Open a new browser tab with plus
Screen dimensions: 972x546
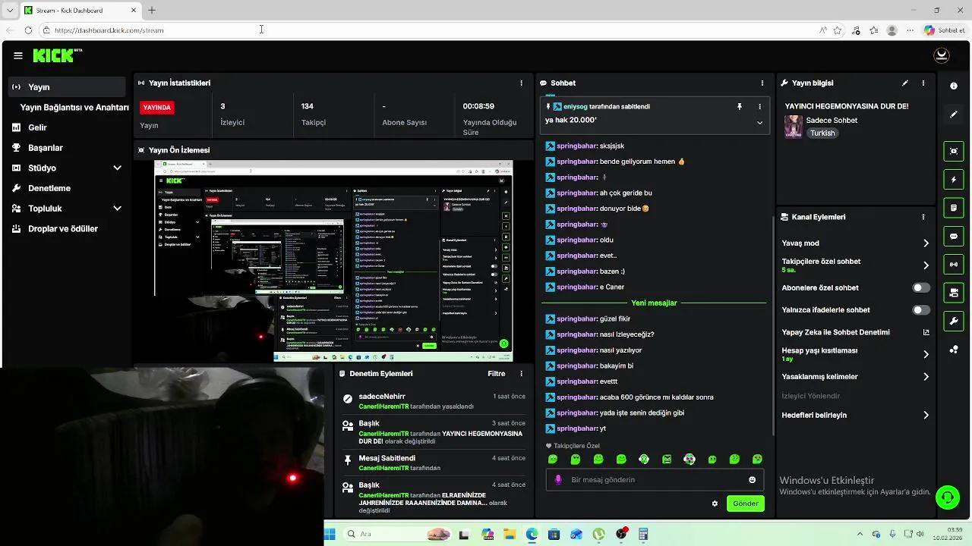[x=152, y=10]
